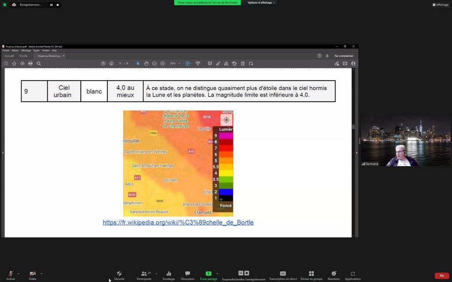Switch to the Accueil tab
The width and height of the screenshot is (452, 282).
[9, 56]
